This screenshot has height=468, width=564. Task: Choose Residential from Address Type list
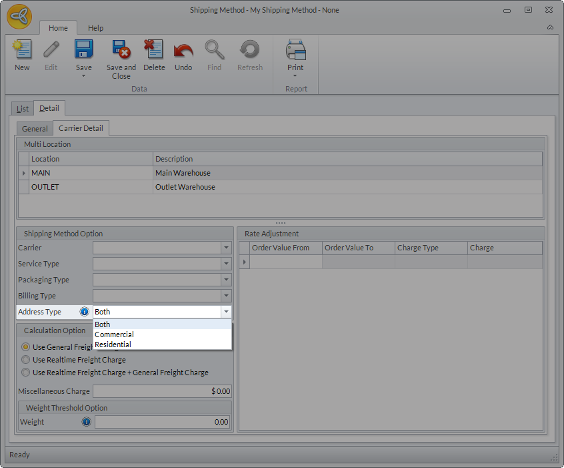click(113, 344)
